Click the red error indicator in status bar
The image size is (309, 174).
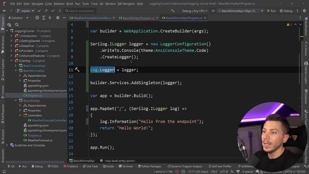tap(177, 172)
